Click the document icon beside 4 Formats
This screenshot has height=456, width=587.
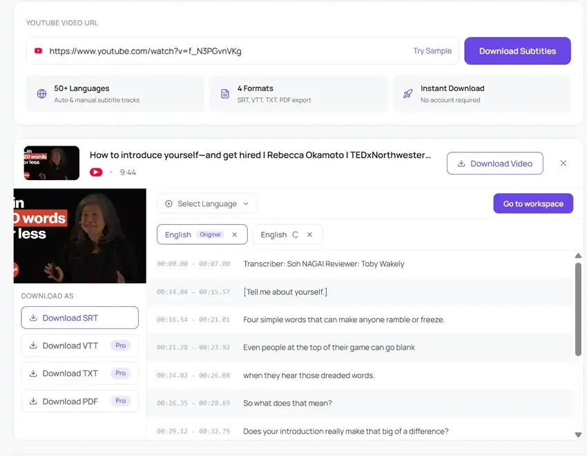224,94
